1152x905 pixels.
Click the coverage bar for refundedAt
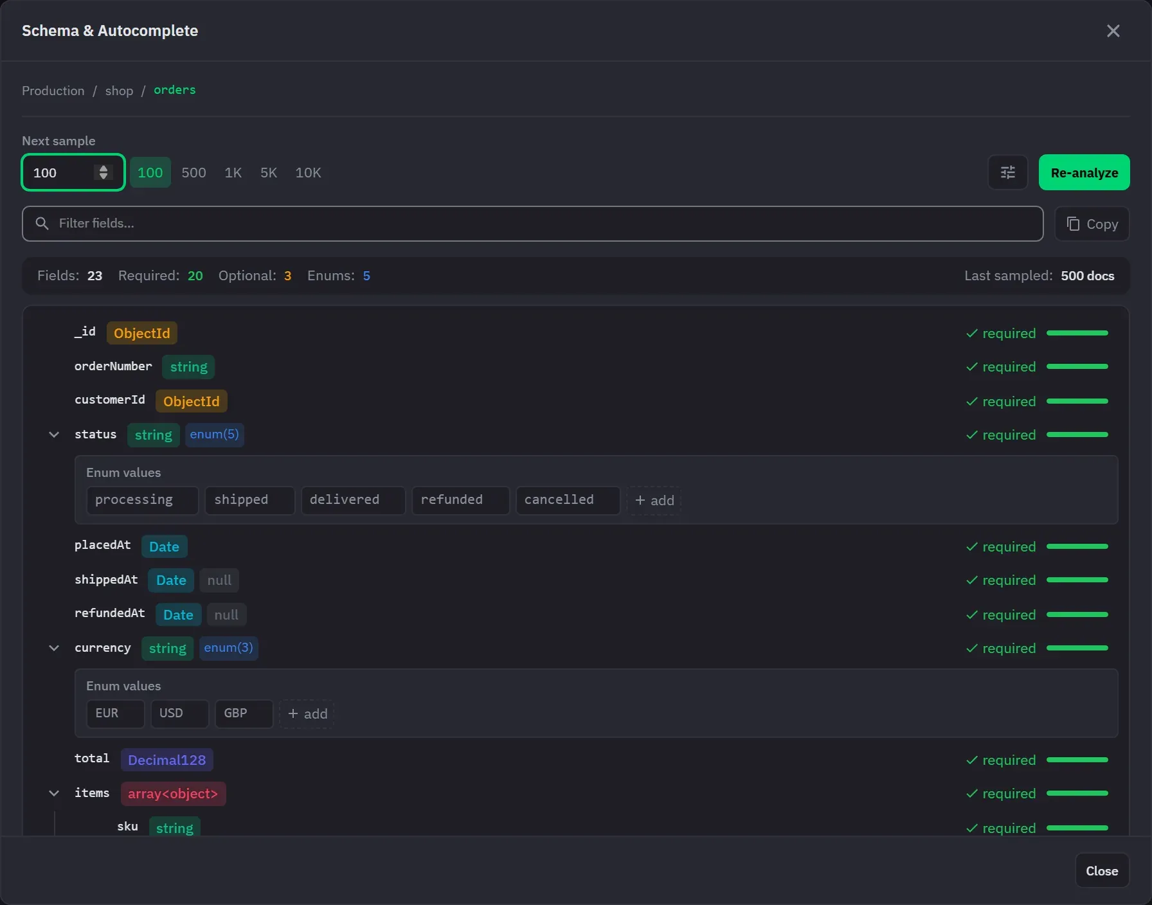coord(1077,614)
